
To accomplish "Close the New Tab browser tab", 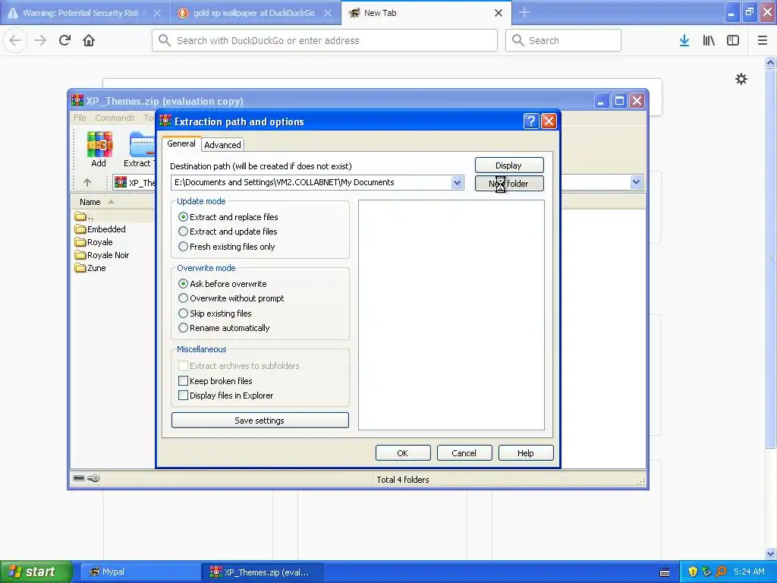I will (x=499, y=13).
